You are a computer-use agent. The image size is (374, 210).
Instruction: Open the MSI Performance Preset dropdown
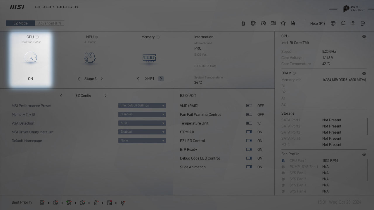click(142, 106)
